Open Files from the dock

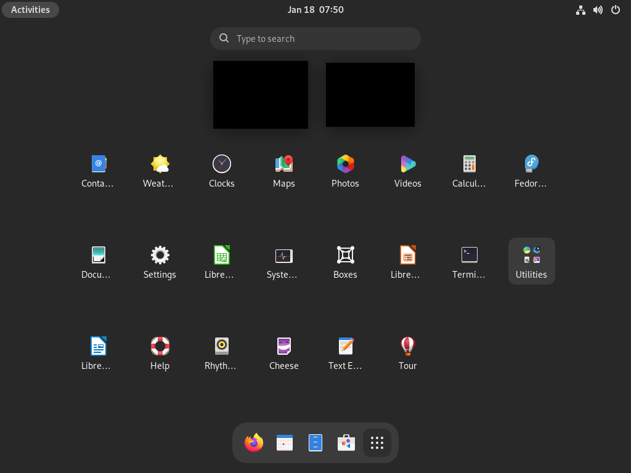315,443
